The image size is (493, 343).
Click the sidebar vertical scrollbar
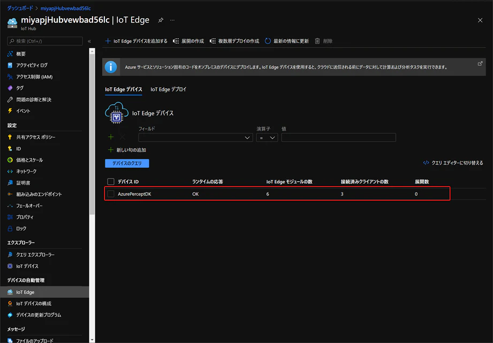tap(92, 135)
